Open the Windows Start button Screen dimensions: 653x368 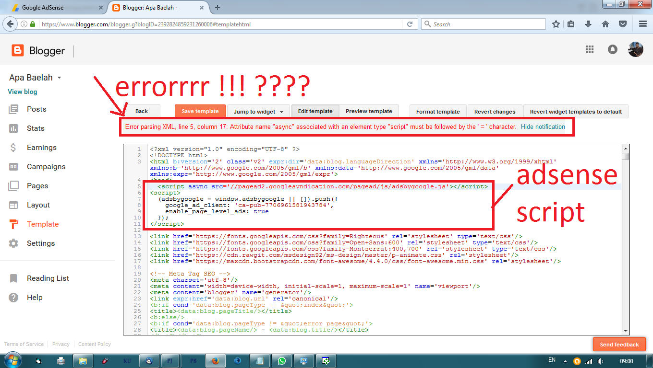[x=12, y=360]
